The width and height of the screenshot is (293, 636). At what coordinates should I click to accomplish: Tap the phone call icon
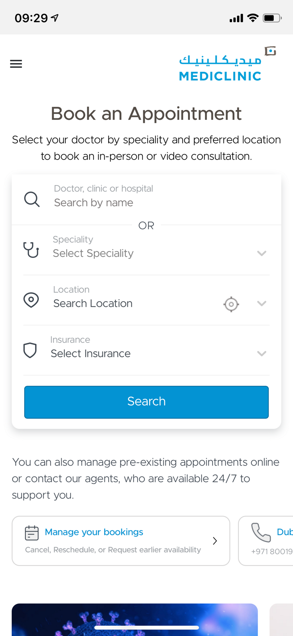(x=261, y=532)
